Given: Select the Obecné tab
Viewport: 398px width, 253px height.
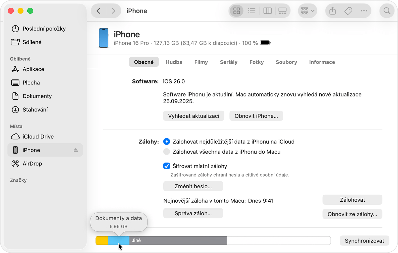Looking at the screenshot, I should point(144,62).
